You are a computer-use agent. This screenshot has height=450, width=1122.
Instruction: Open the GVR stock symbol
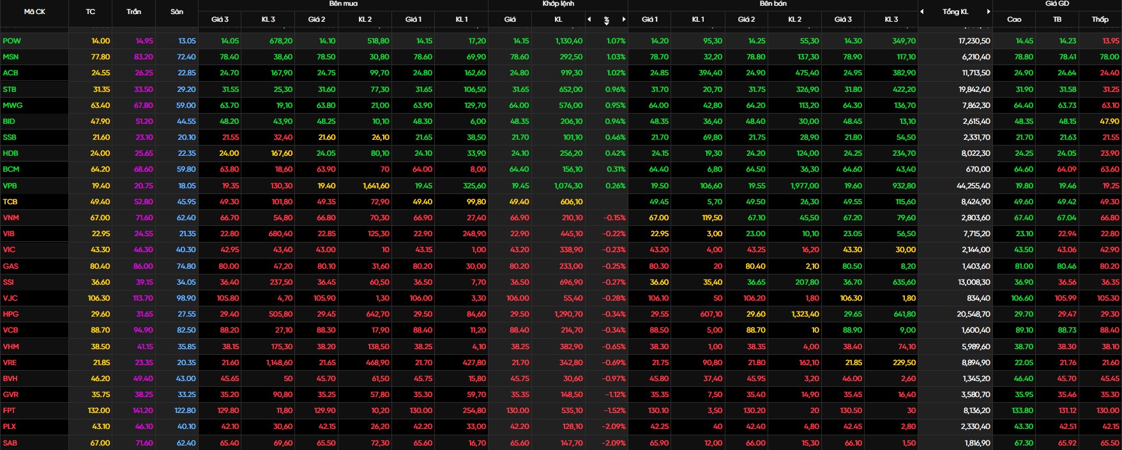click(x=10, y=394)
